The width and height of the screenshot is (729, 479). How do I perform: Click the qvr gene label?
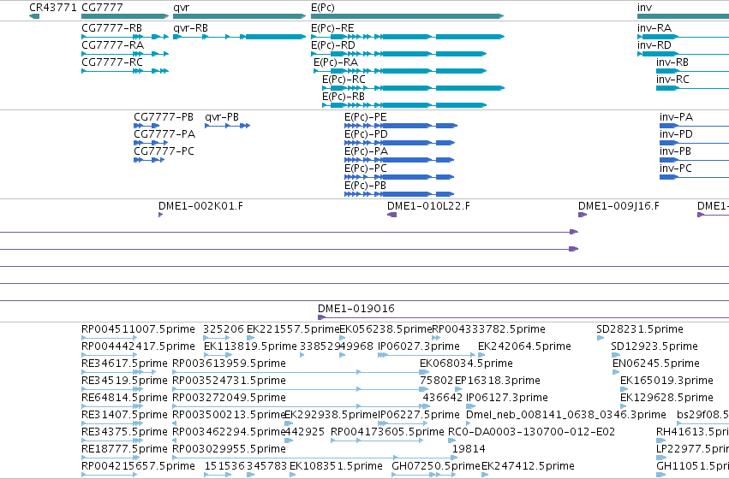182,8
